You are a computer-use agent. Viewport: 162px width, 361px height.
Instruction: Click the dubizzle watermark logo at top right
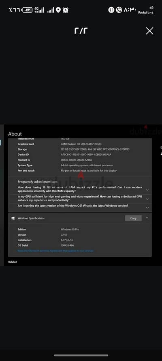point(145,131)
